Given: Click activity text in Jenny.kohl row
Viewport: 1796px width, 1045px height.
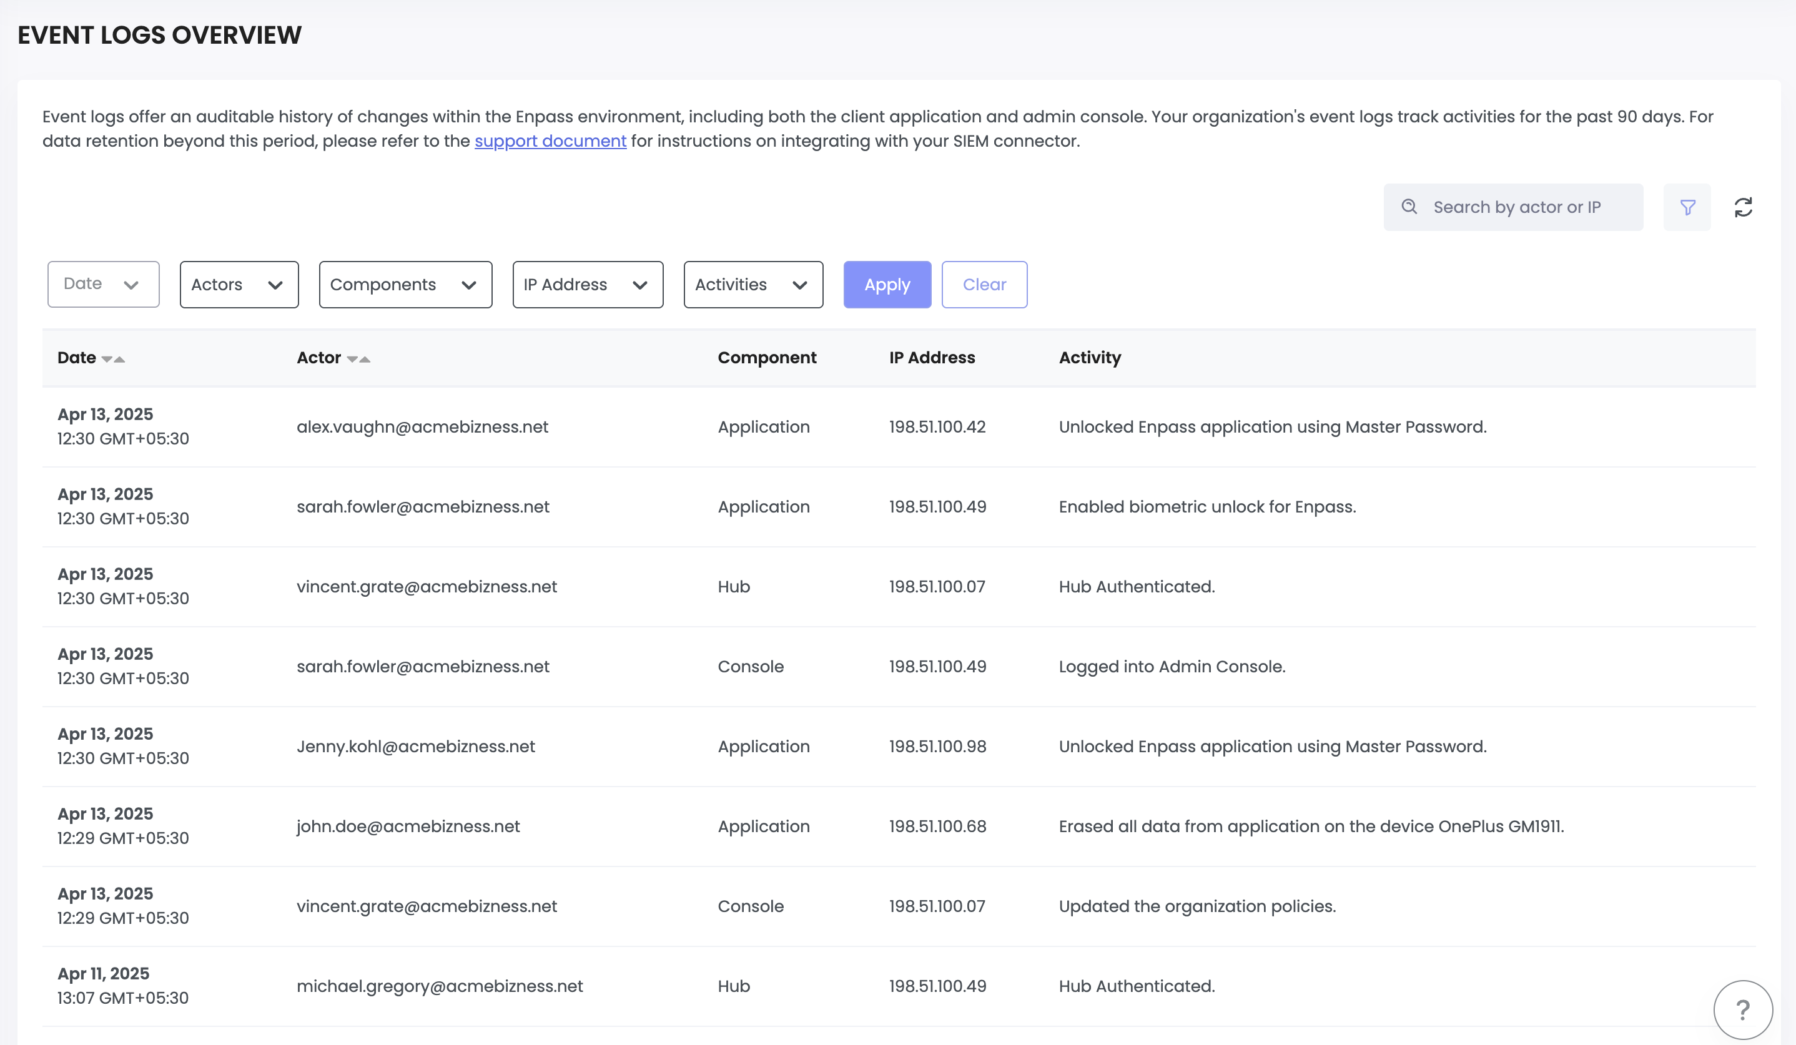Looking at the screenshot, I should (1273, 747).
